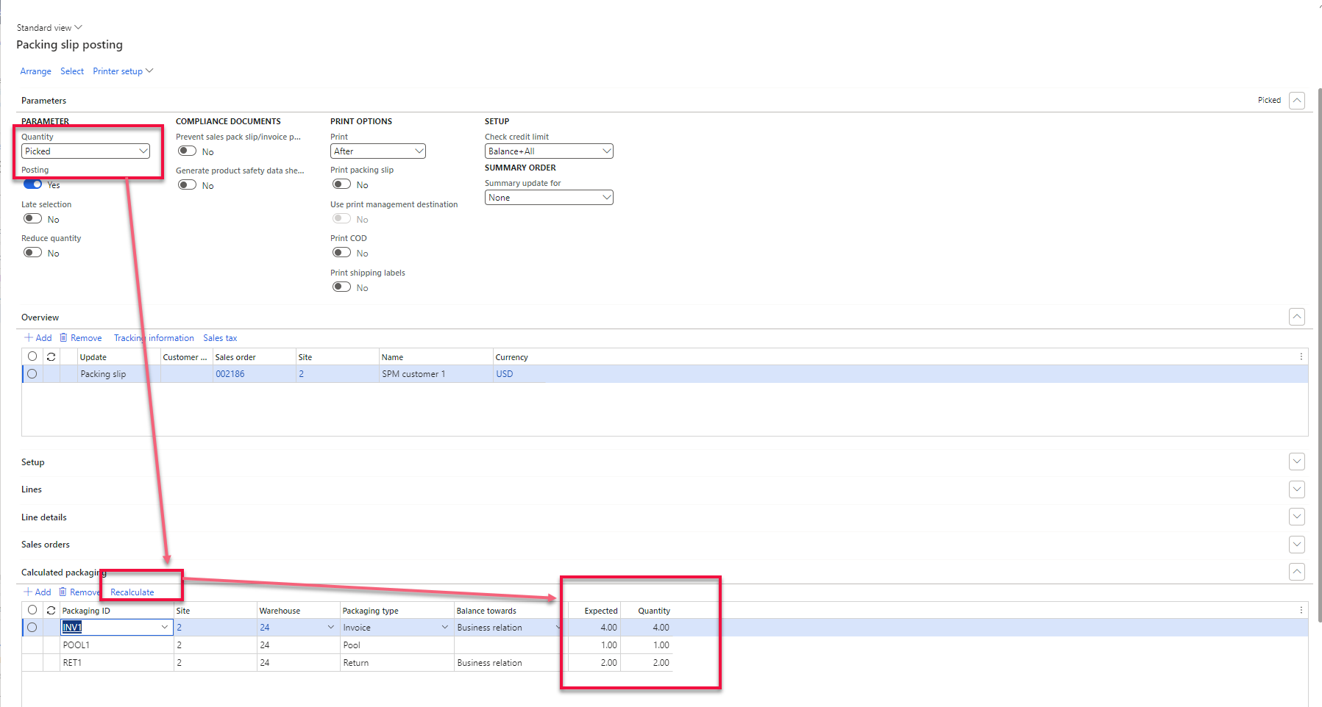This screenshot has height=707, width=1322.
Task: Open Warehouse dropdown in INV1 row
Action: (x=331, y=628)
